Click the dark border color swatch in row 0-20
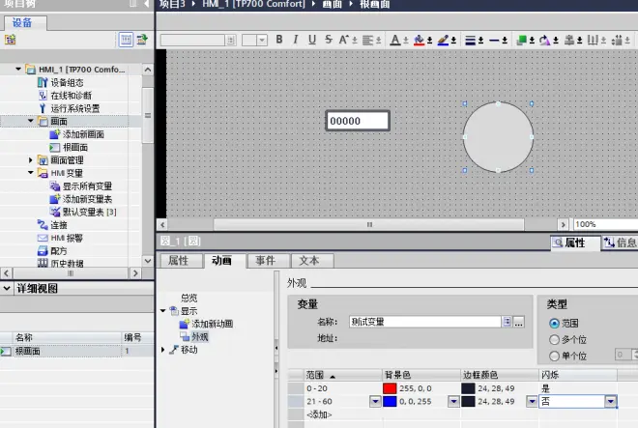Screen dimensions: 638x428 tap(468, 388)
